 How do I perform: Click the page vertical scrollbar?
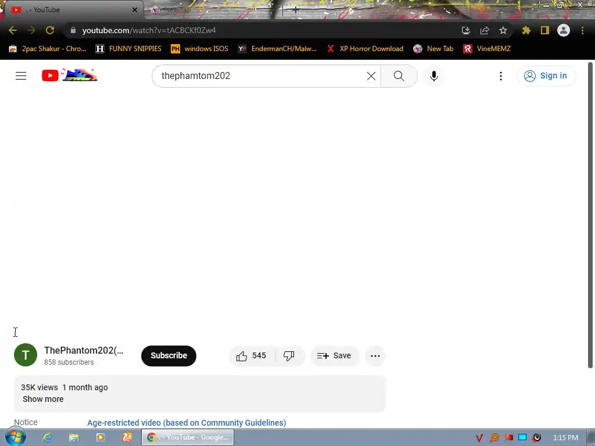[590, 215]
